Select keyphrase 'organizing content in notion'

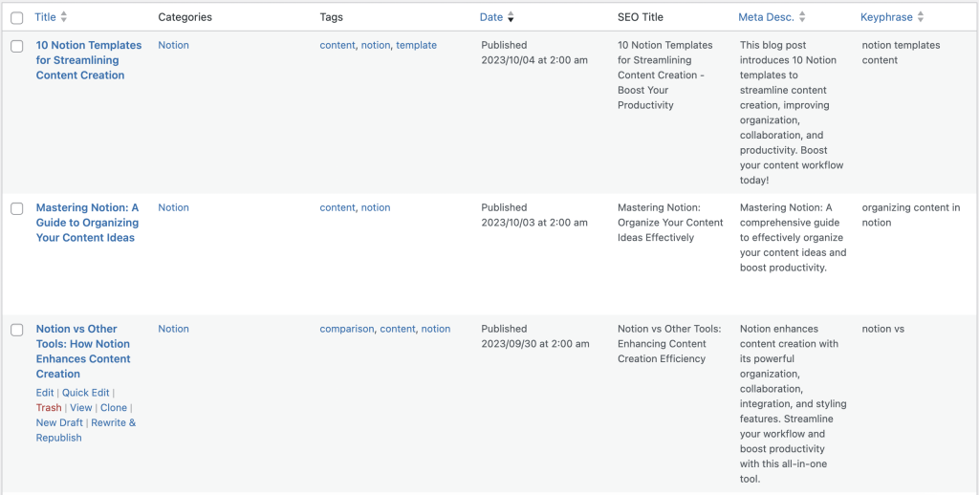click(x=911, y=215)
